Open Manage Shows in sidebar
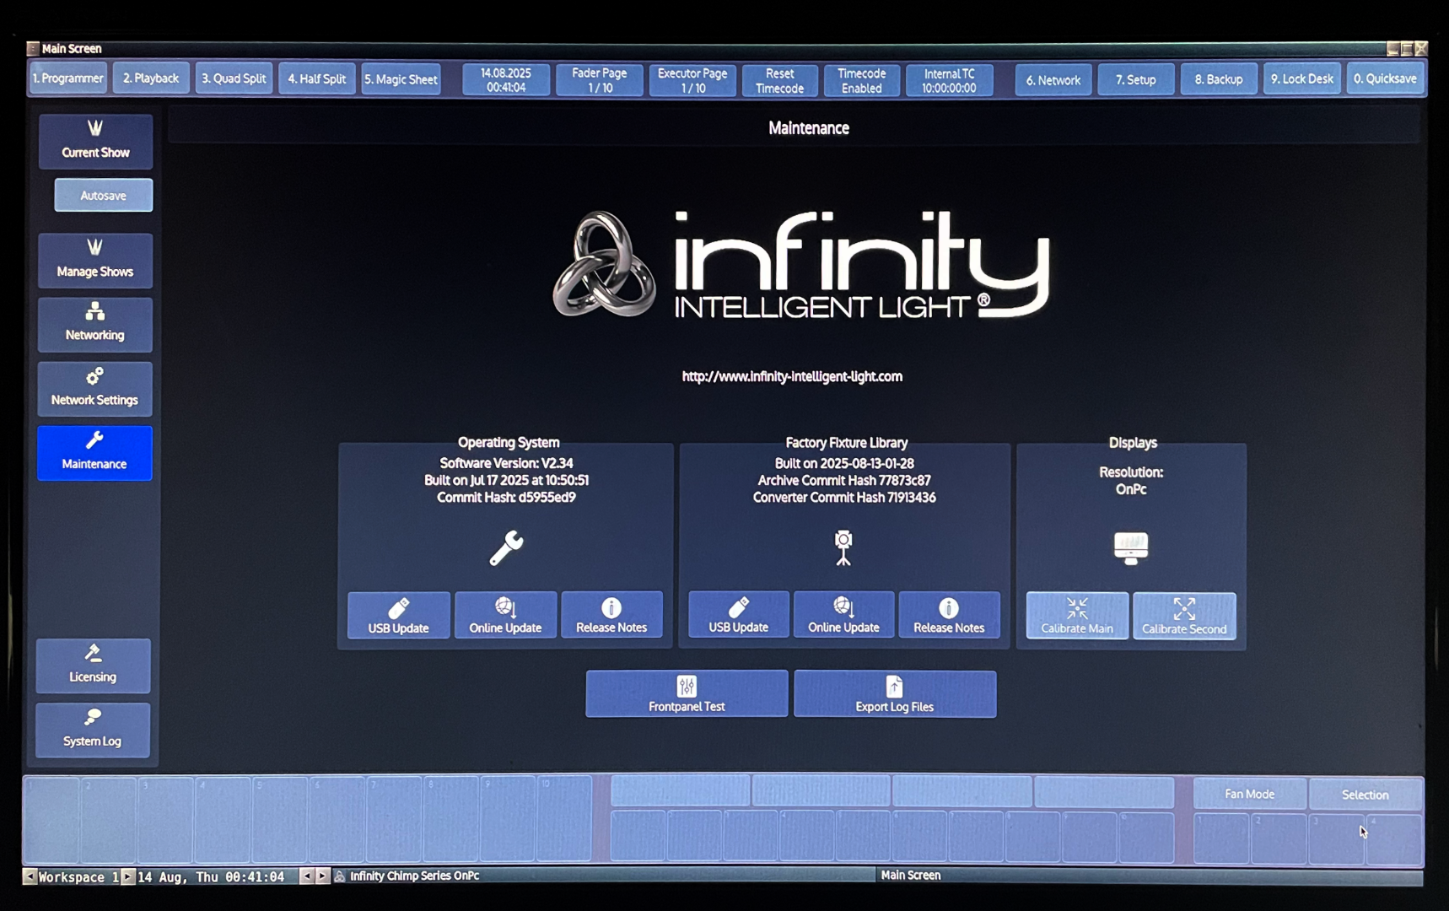The height and width of the screenshot is (911, 1449). point(94,260)
